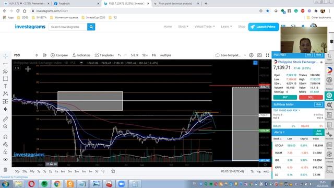The image size is (334, 188).
Task: Open the Bid & Ask sidebar tool
Action: tap(329, 106)
